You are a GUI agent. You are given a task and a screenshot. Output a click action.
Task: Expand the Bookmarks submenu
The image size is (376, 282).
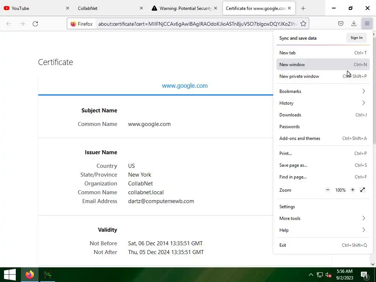point(323,91)
